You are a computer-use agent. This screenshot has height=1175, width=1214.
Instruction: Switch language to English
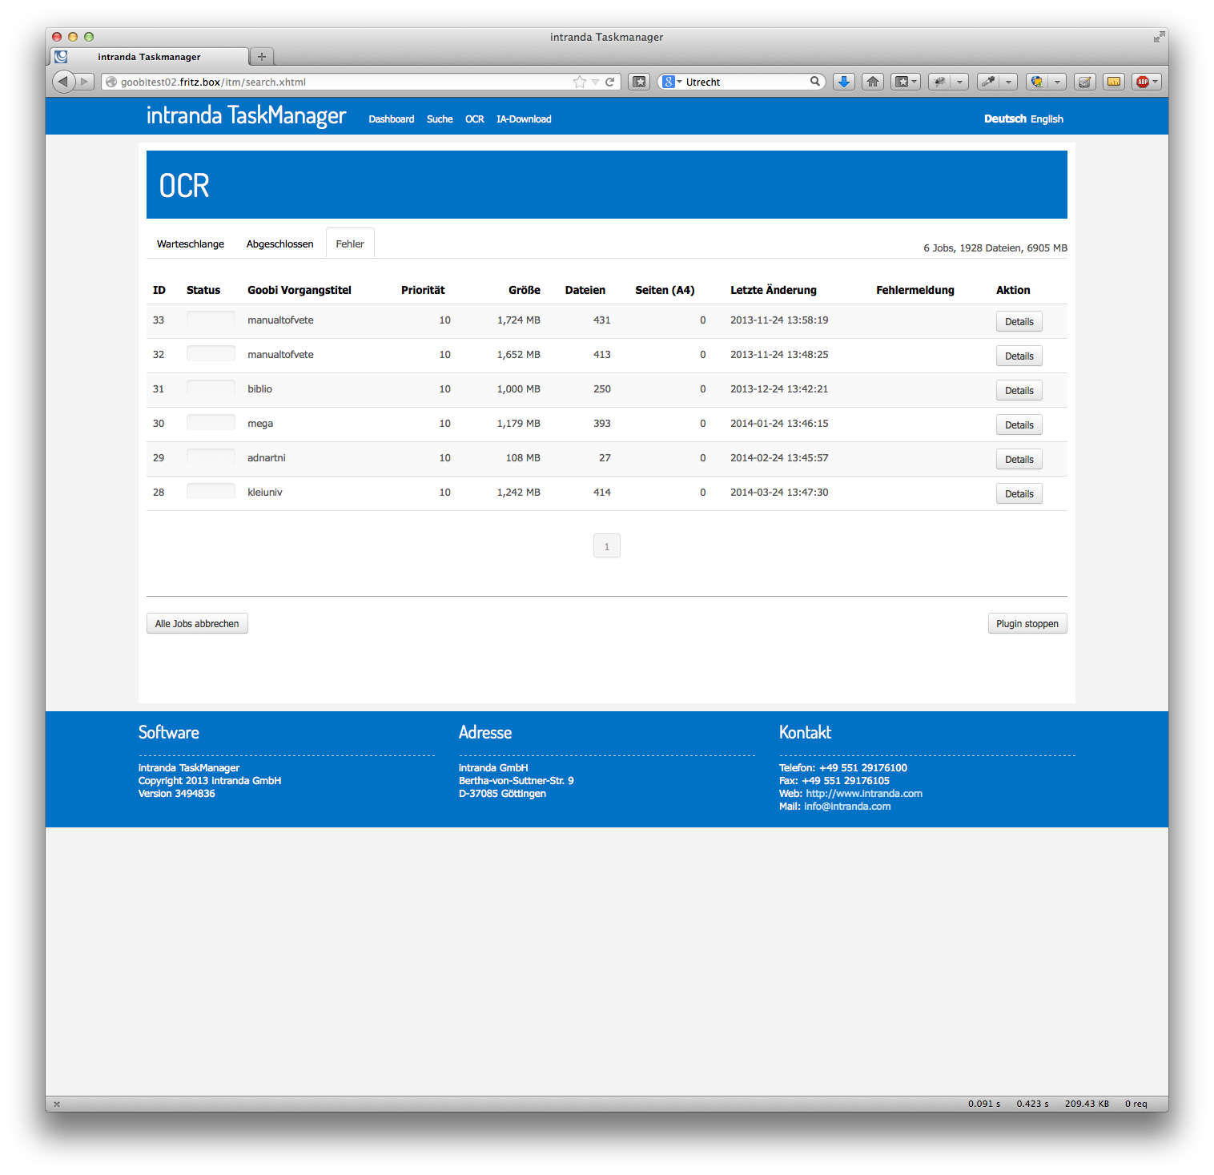click(x=1047, y=119)
